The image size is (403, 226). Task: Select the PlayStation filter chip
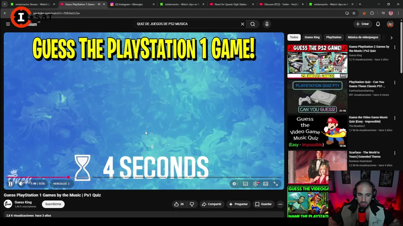334,37
